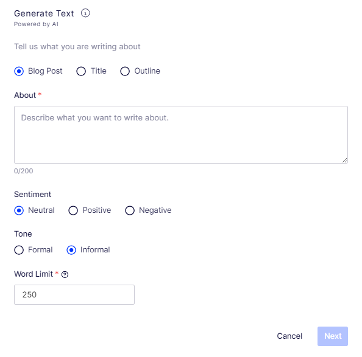Click the Word Limit help question icon
Screen dimensions: 362x357
65,274
